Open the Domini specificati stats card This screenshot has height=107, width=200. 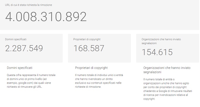click(31, 48)
